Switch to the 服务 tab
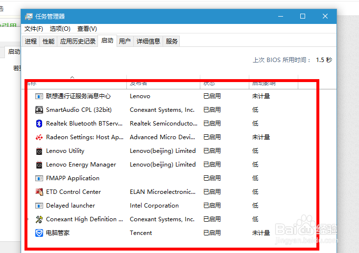Image resolution: width=359 pixels, height=253 pixels. pyautogui.click(x=171, y=42)
